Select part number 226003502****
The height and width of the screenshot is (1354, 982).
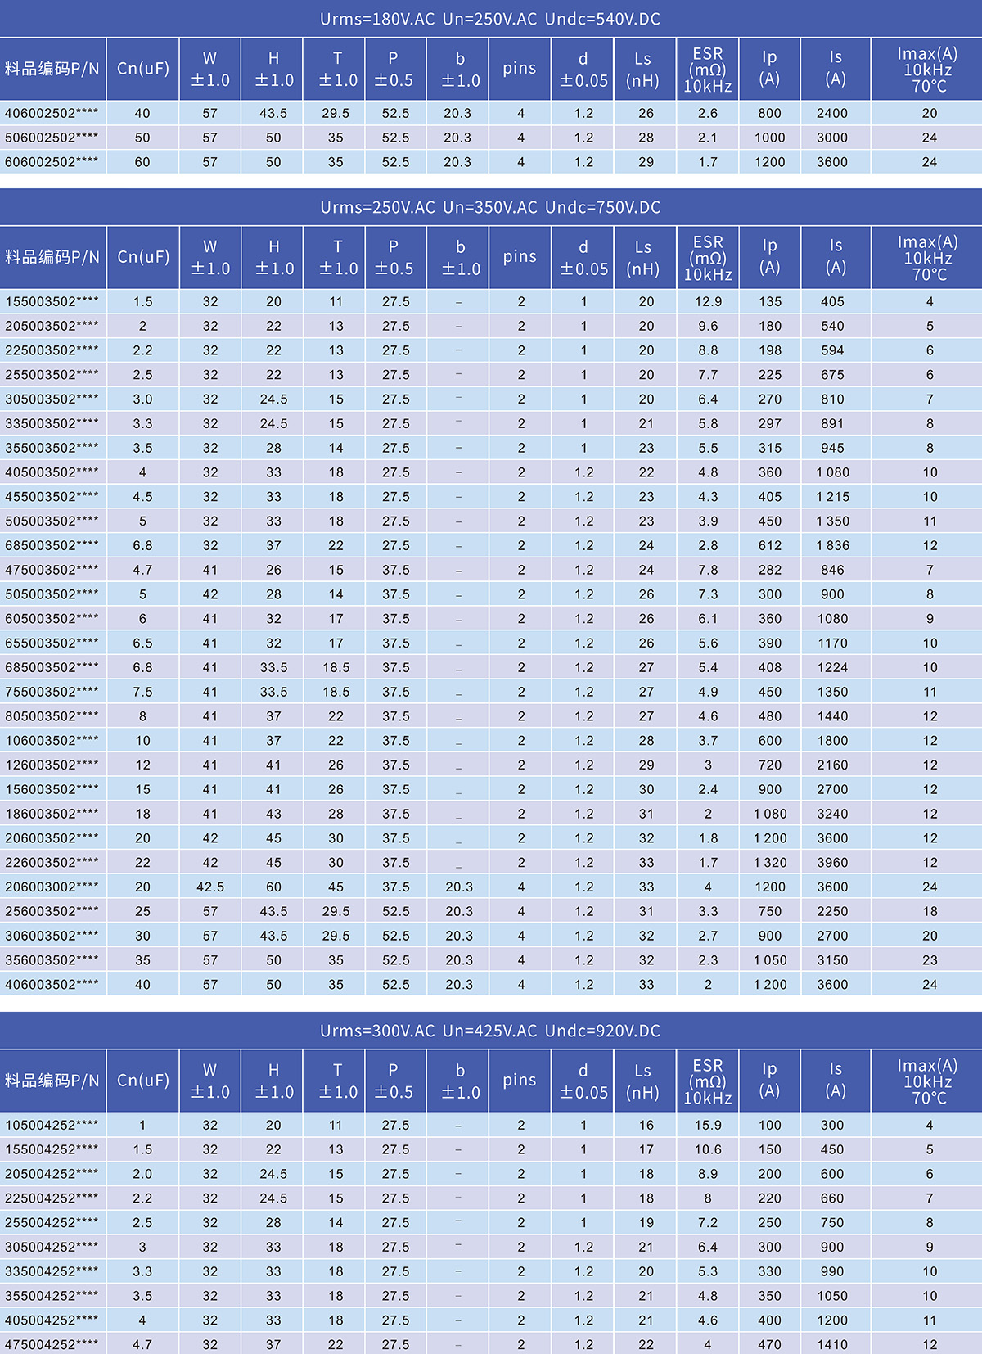point(52,863)
